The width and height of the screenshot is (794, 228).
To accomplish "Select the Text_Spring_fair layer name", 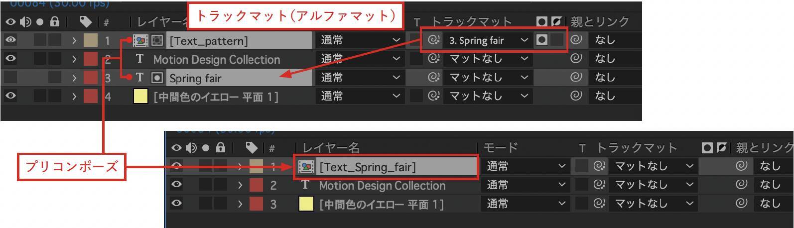I will 367,167.
